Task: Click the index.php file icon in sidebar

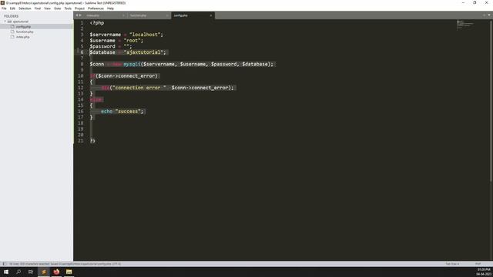Action: [x=12, y=37]
